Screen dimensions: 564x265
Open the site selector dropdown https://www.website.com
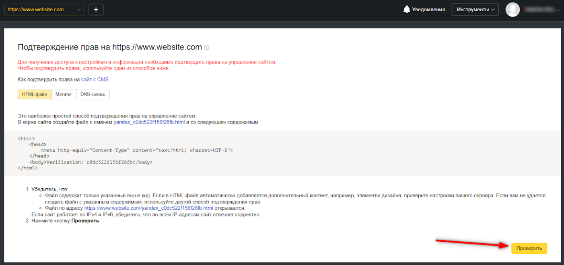click(x=44, y=9)
